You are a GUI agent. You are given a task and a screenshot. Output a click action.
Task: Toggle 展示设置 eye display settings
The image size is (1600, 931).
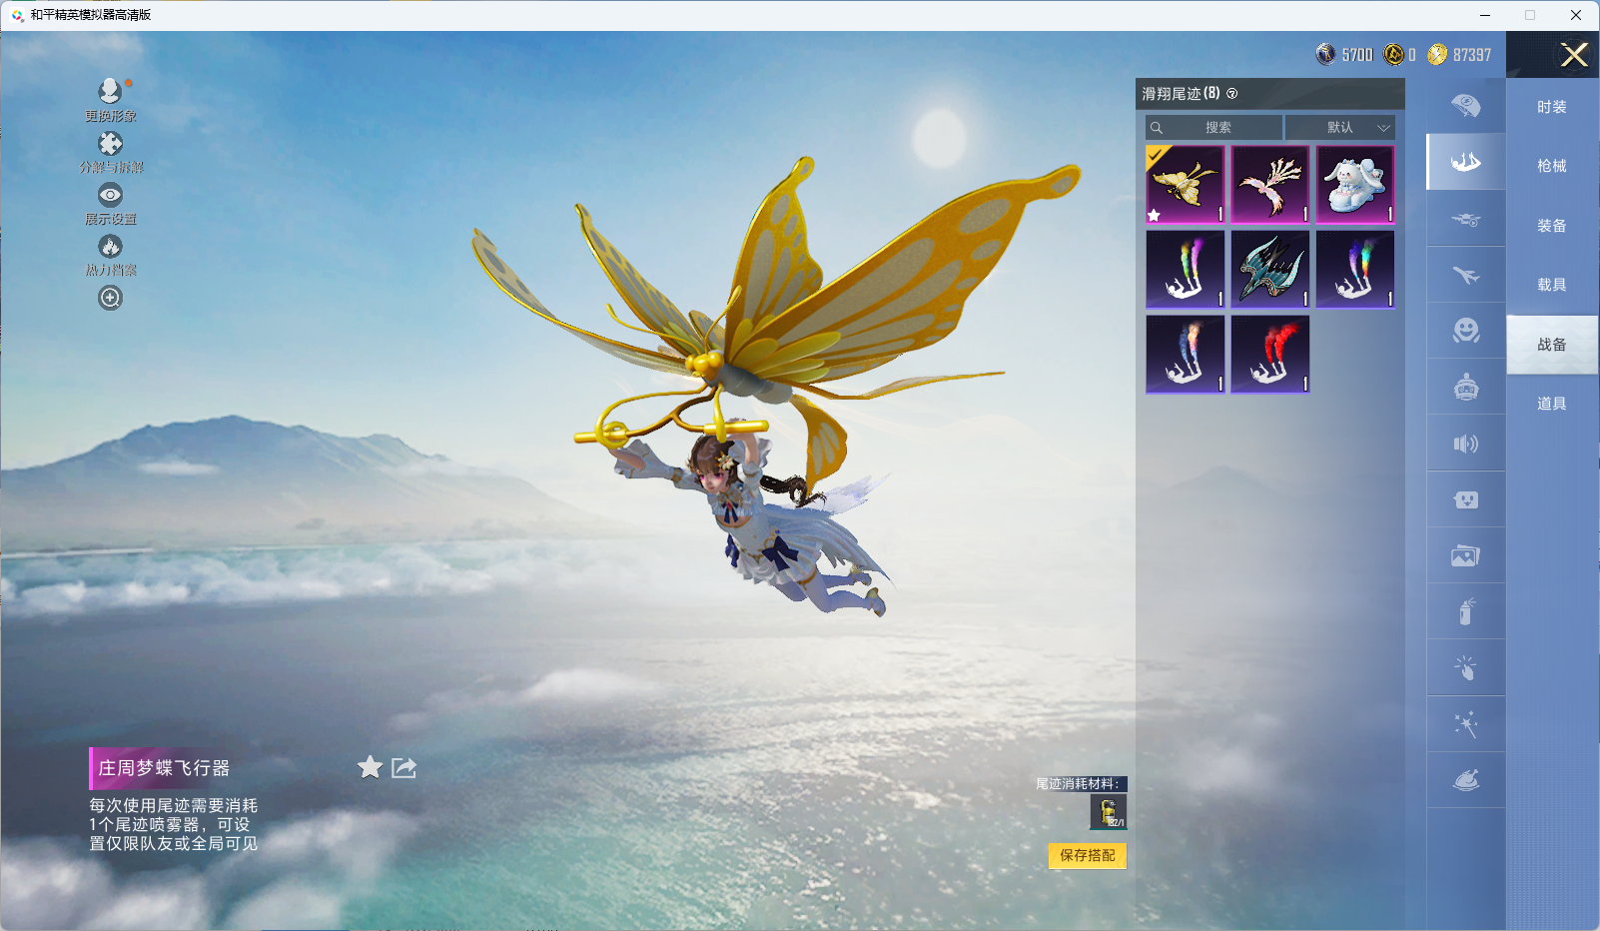click(110, 195)
